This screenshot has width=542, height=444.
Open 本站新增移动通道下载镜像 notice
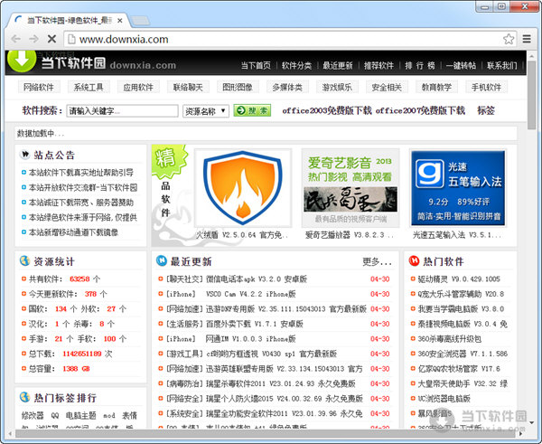point(73,232)
